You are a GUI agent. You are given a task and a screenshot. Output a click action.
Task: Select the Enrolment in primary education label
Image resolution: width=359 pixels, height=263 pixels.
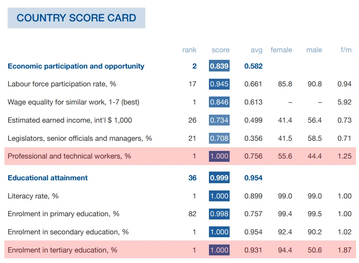64,214
